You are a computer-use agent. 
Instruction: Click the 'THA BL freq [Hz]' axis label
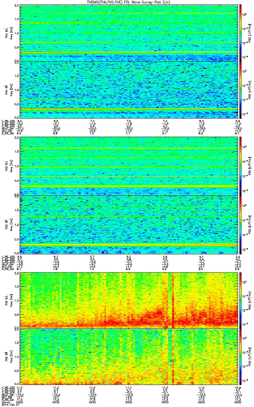(x=9, y=33)
